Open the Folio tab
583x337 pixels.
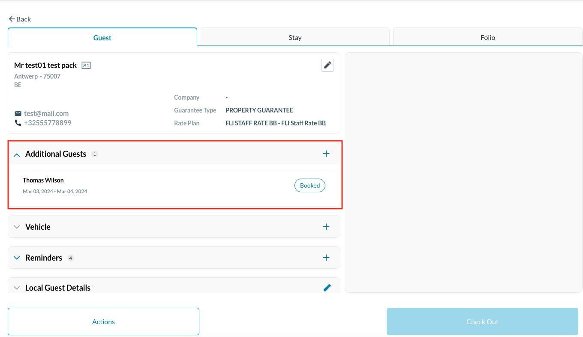tap(487, 37)
